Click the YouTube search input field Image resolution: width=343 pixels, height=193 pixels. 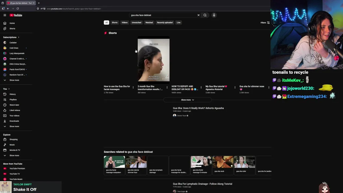click(163, 15)
